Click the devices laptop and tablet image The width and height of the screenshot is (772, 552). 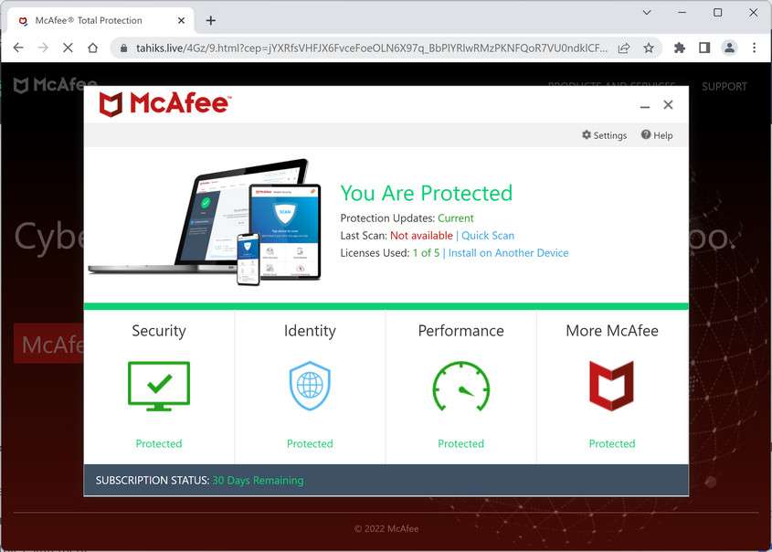pos(206,222)
